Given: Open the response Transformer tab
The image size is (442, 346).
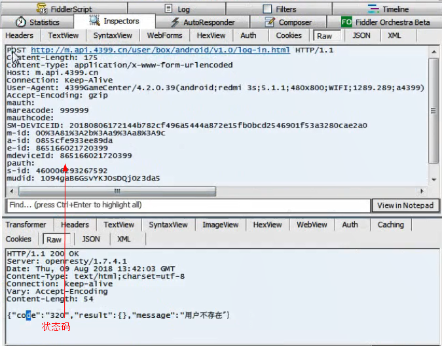Looking at the screenshot, I should pyautogui.click(x=26, y=224).
